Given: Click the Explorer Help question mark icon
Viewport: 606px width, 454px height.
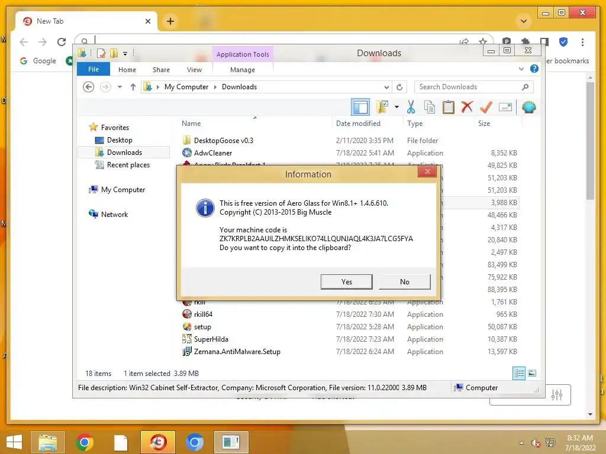Looking at the screenshot, I should pos(534,69).
